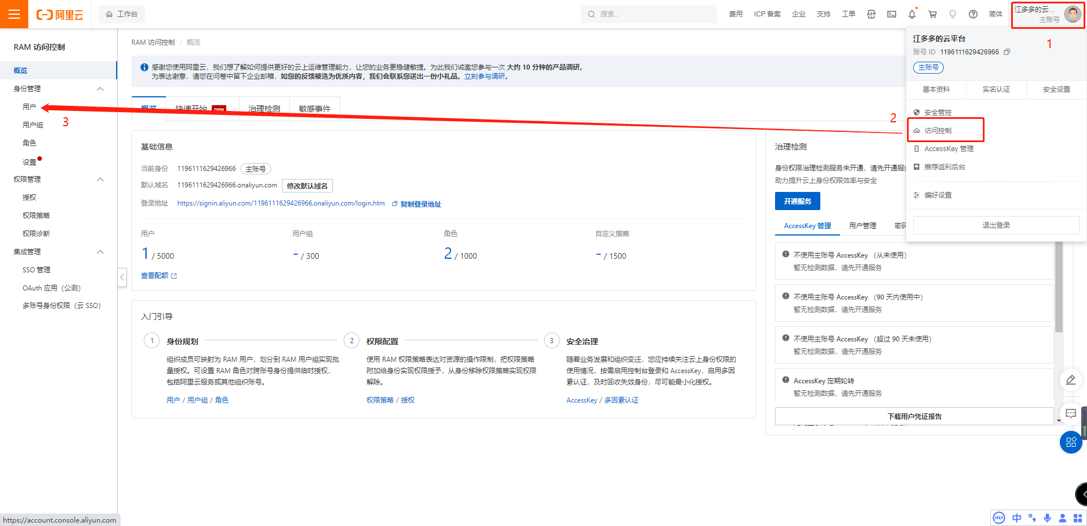Select 访问控制 in account dropdown
Screen dimensions: 1087x526
938,131
